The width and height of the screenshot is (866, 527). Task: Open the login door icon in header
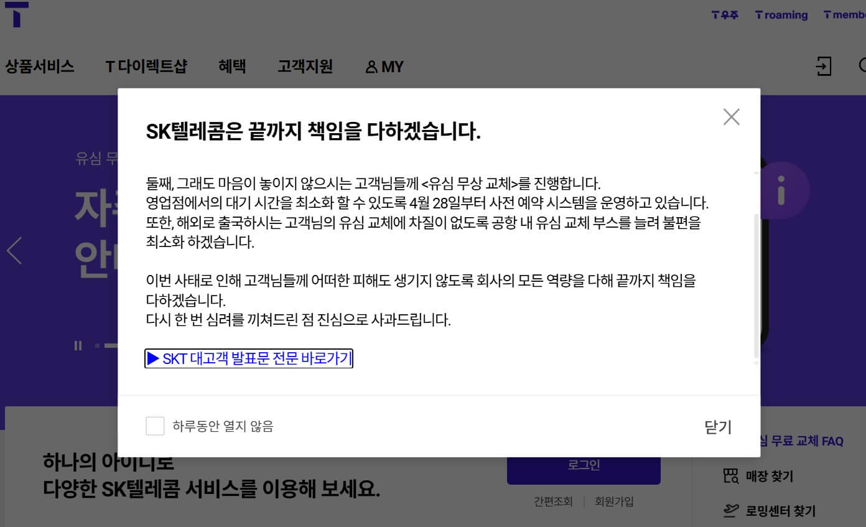pyautogui.click(x=824, y=66)
